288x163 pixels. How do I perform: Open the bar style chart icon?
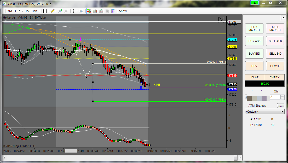point(45,11)
